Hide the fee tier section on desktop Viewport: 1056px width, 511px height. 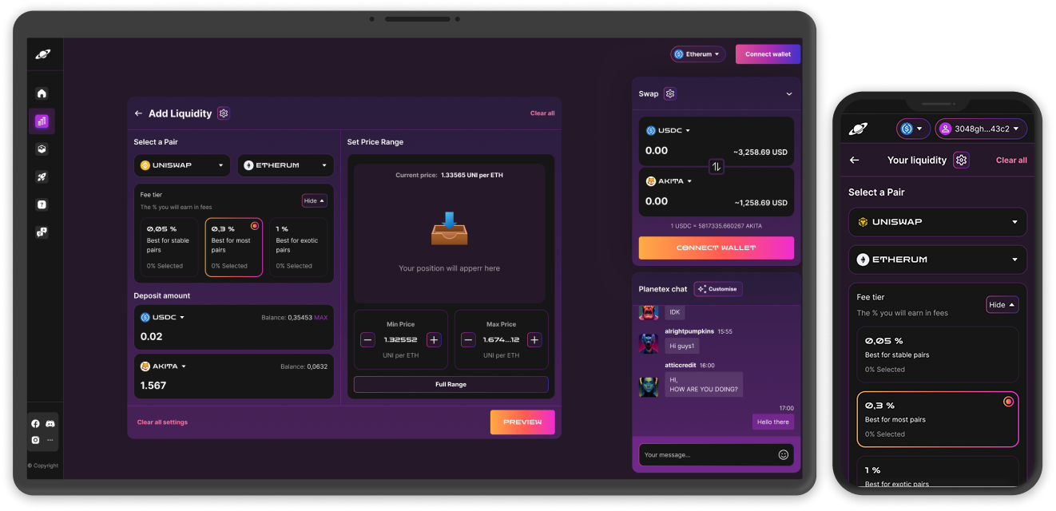pos(315,200)
